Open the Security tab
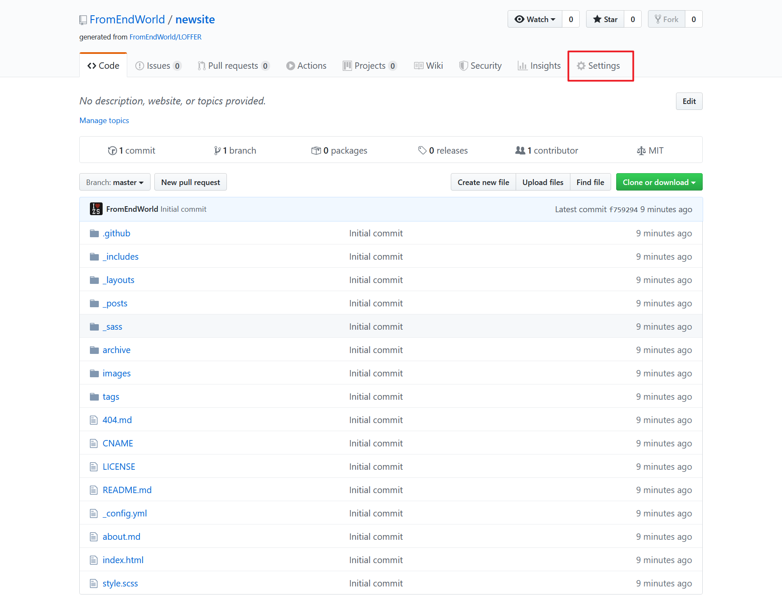Image resolution: width=782 pixels, height=603 pixels. [480, 66]
